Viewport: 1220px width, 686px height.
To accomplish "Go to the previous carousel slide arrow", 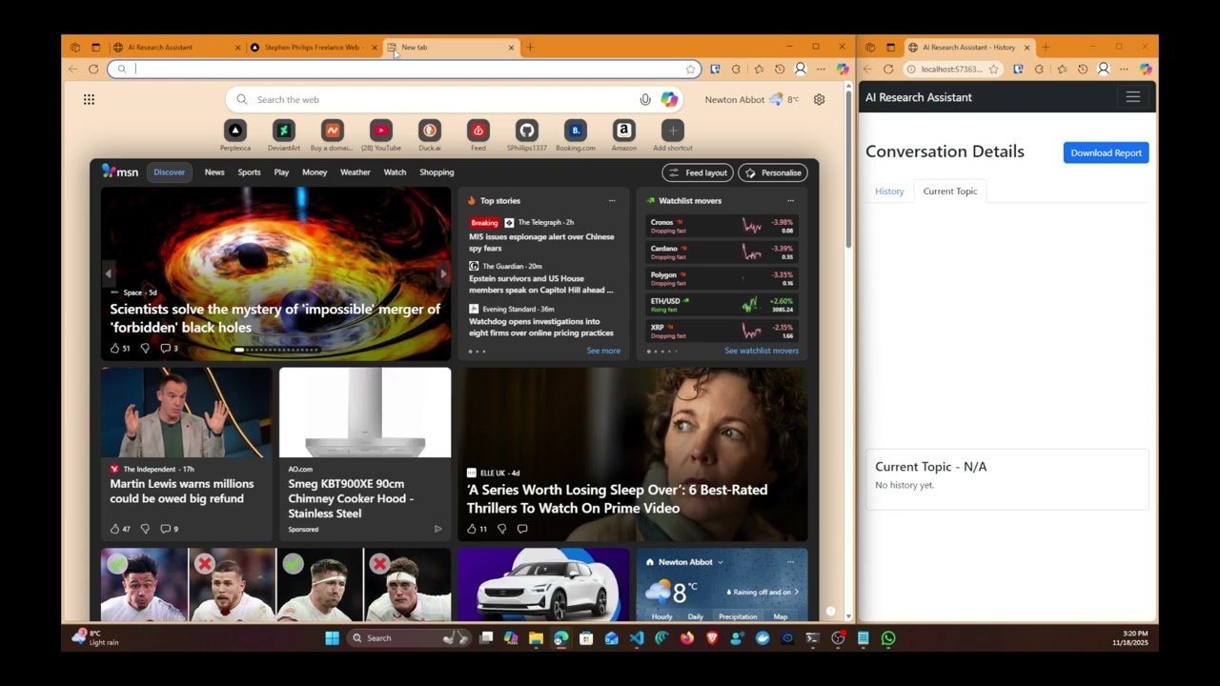I will [x=108, y=273].
